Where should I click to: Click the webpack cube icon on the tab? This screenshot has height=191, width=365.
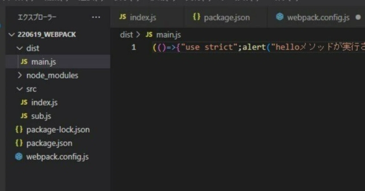click(280, 17)
